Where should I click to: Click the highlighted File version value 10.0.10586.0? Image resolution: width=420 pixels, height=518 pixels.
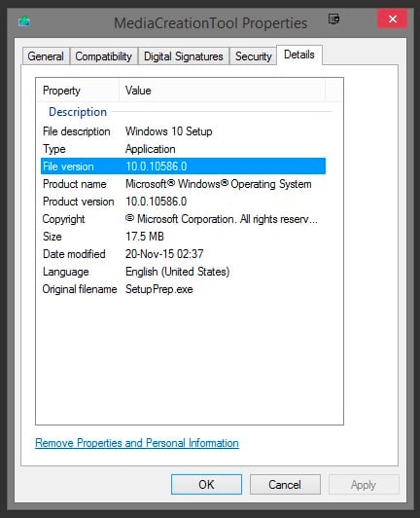(x=157, y=166)
